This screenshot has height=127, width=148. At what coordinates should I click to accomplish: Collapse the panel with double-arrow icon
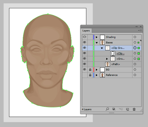pyautogui.click(x=137, y=27)
